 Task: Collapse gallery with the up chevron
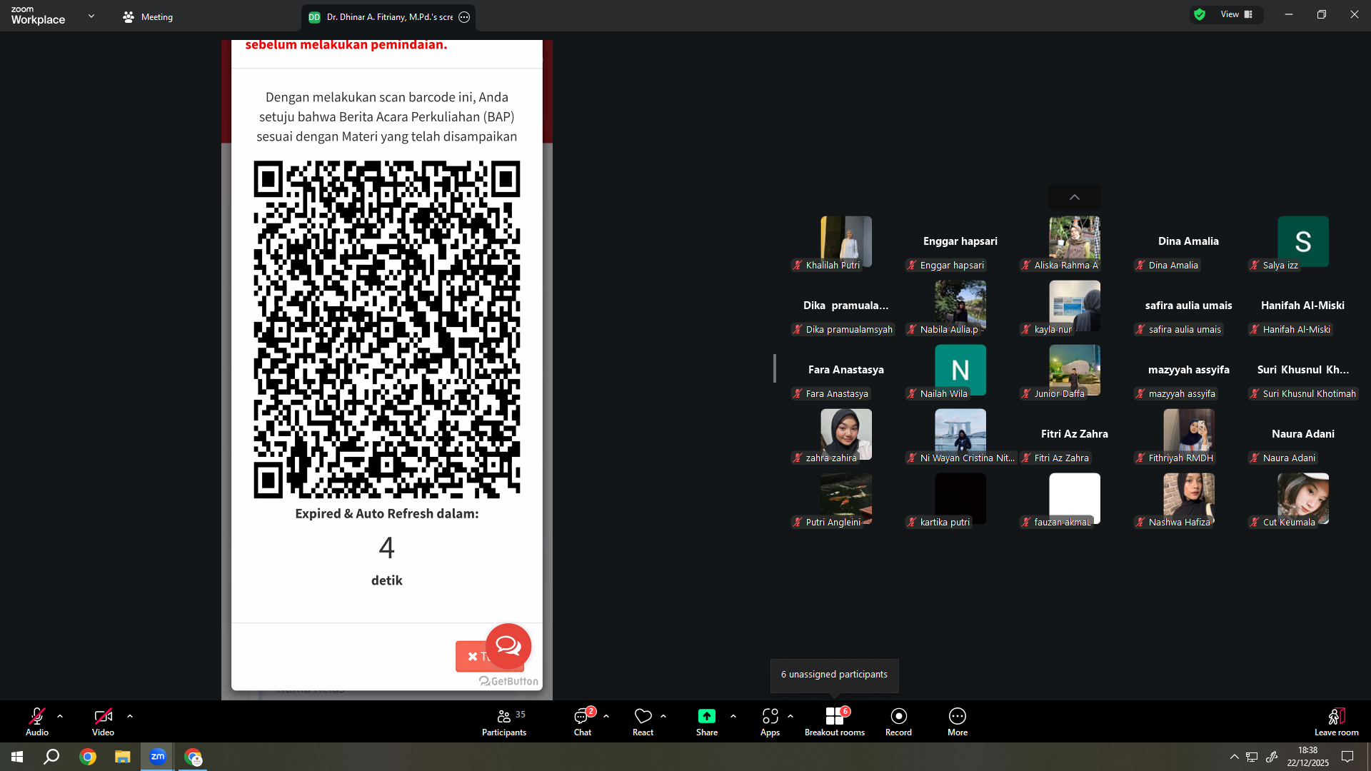[1075, 197]
